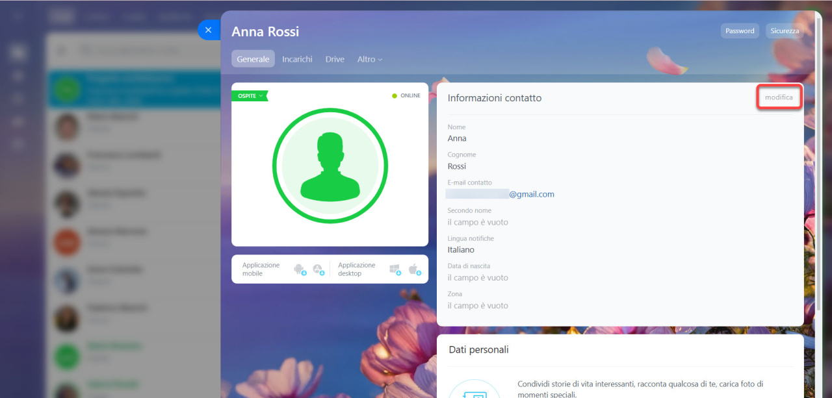
Task: Close the Anna Rossi profile panel
Action: pyautogui.click(x=208, y=30)
